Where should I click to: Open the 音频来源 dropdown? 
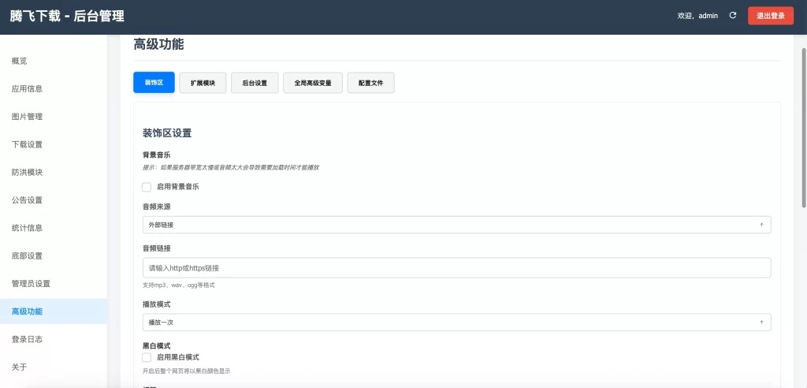[456, 225]
